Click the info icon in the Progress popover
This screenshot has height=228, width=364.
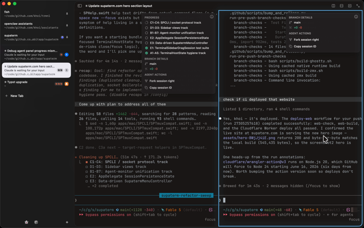[212, 16]
